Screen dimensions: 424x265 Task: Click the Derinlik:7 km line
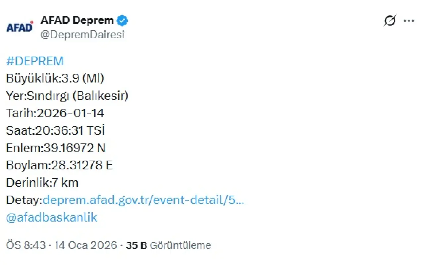(x=42, y=183)
